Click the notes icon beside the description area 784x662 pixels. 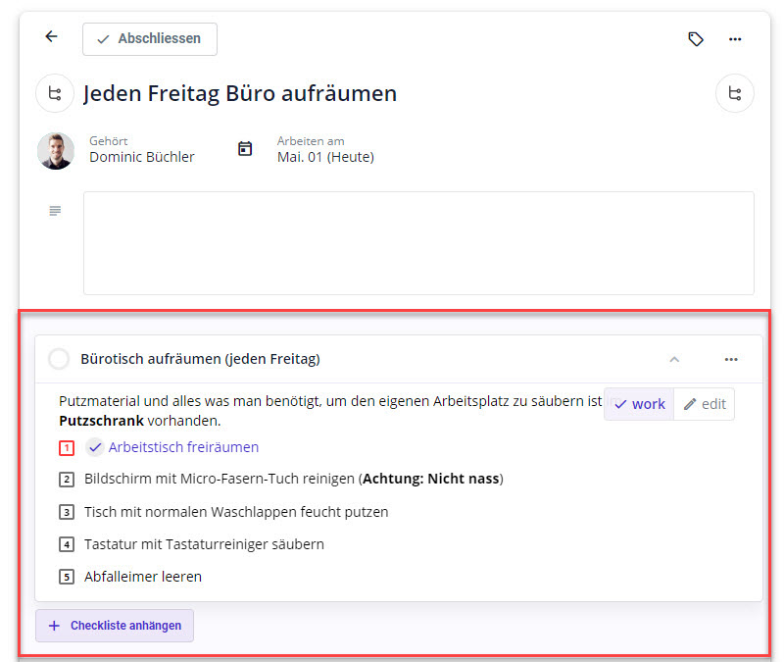click(x=55, y=210)
